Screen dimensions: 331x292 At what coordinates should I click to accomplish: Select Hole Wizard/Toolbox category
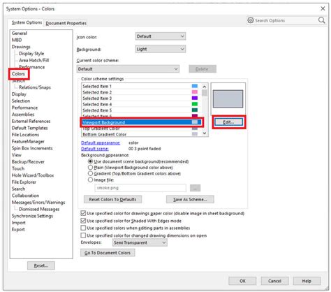pos(33,175)
